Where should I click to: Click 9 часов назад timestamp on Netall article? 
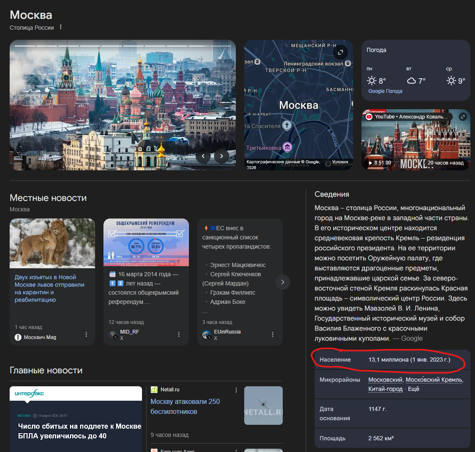pyautogui.click(x=169, y=435)
